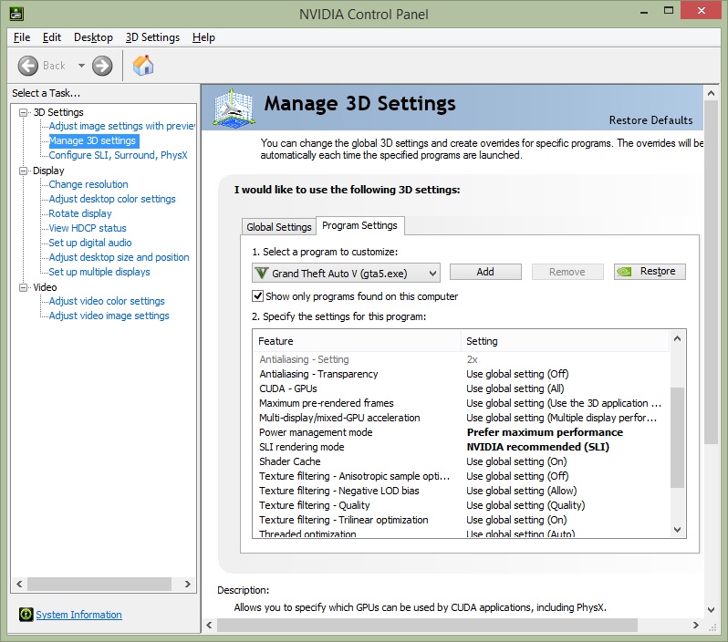Click the Back arrow icon
Screen dimensions: 728x642
[28, 66]
